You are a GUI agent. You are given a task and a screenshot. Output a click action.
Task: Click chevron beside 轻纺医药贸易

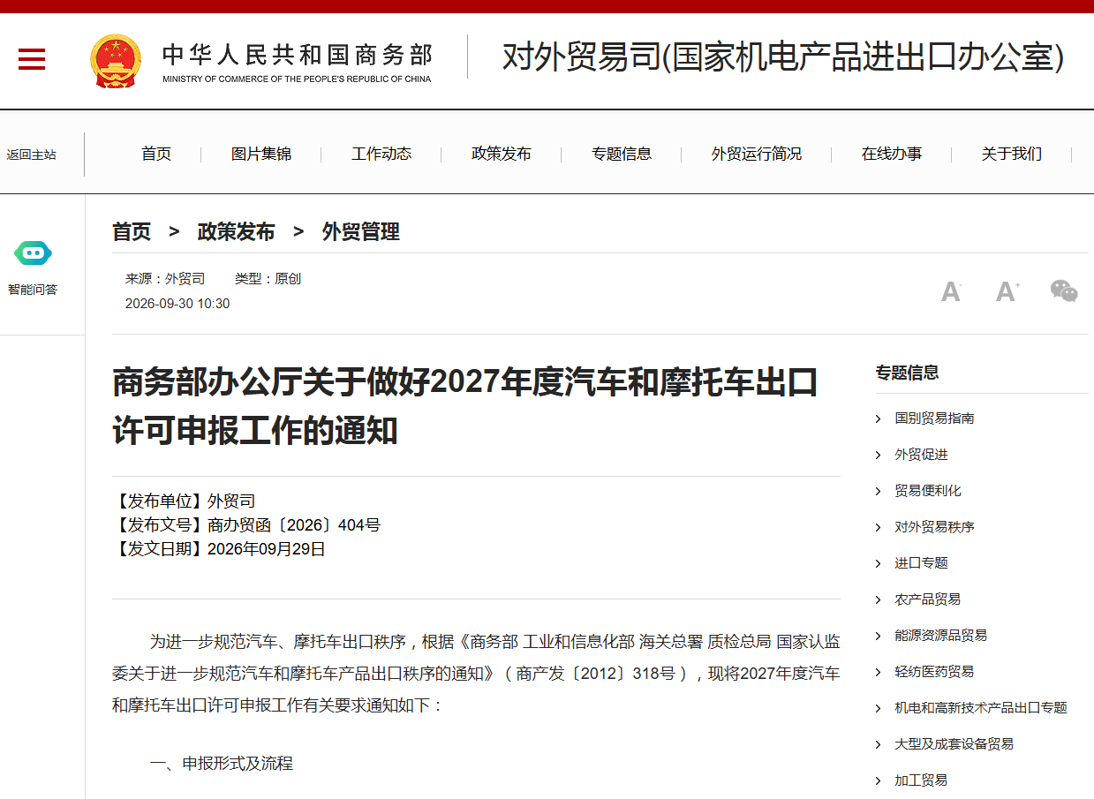pyautogui.click(x=879, y=672)
